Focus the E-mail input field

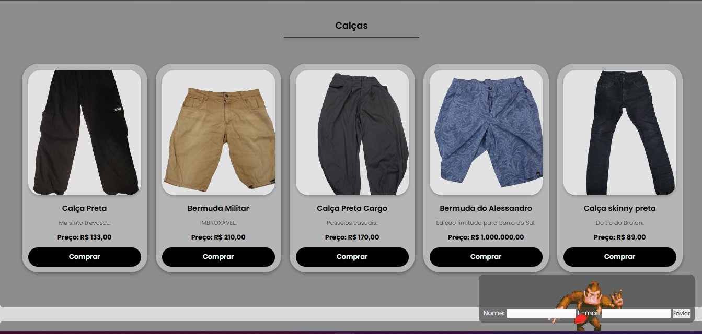(636, 313)
